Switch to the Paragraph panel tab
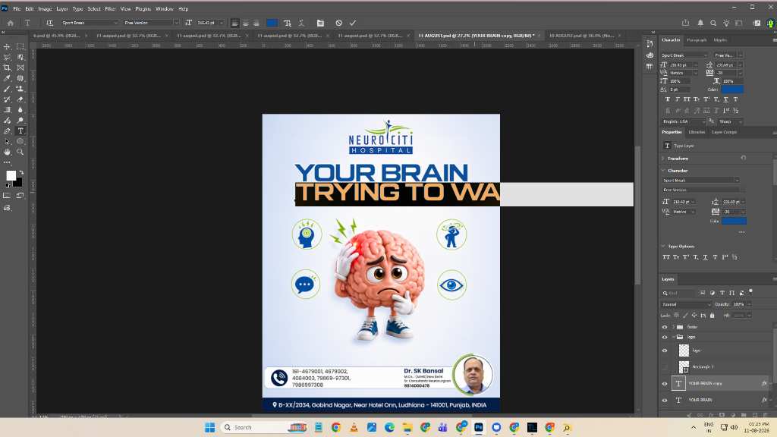The image size is (777, 437). click(x=697, y=40)
